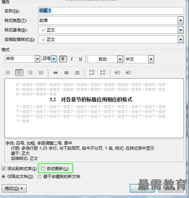Increase paragraph spacing

tap(92, 73)
